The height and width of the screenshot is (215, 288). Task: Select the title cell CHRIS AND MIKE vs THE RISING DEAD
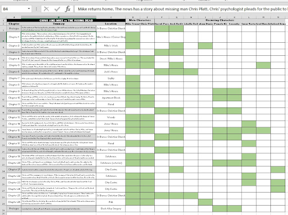tap(66, 20)
